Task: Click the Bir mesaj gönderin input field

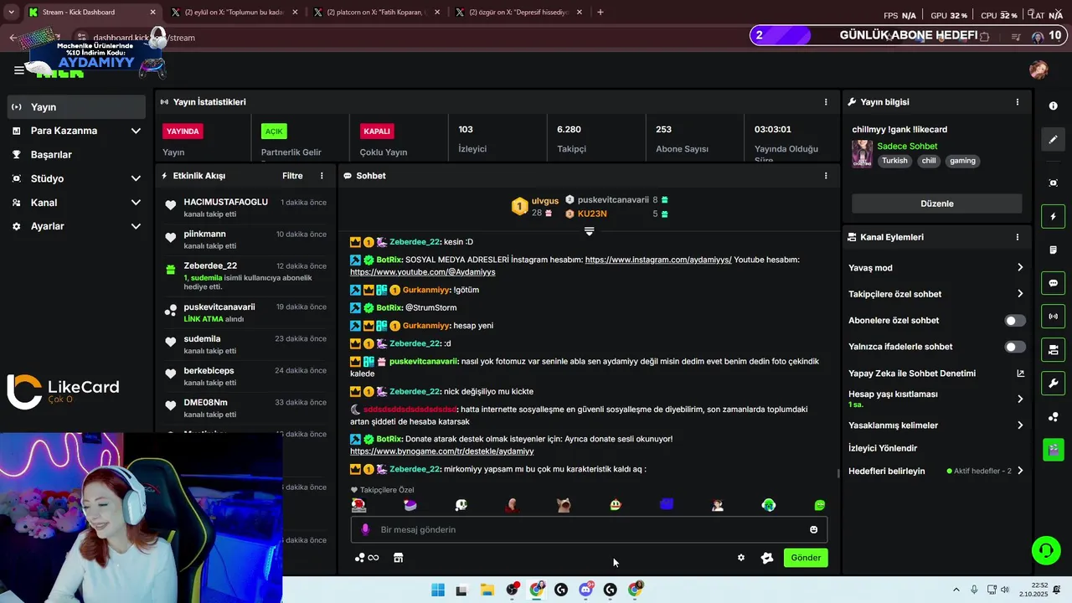Action: click(589, 529)
